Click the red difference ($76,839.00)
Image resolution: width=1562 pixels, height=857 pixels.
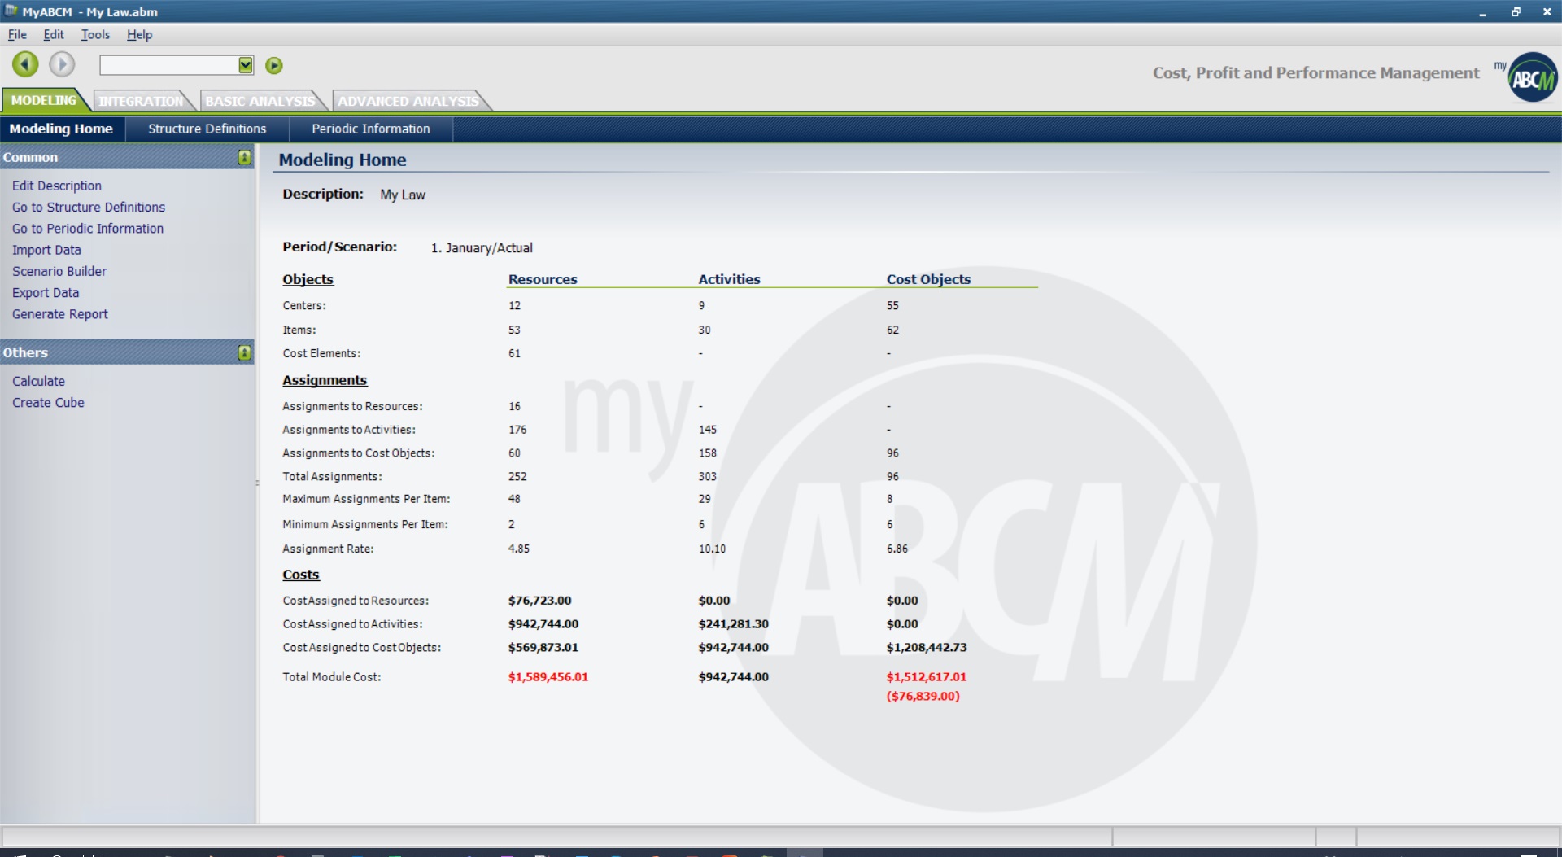pos(923,696)
